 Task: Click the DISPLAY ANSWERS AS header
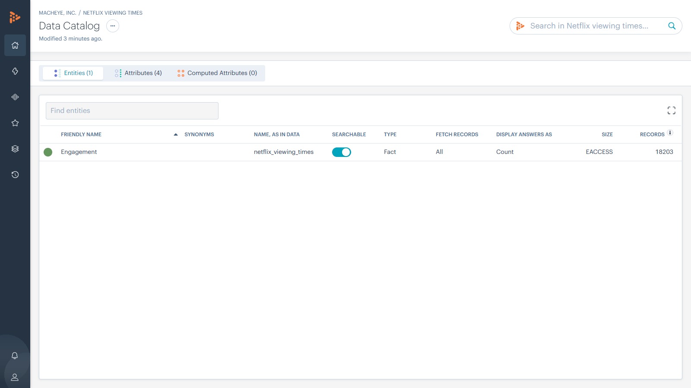[x=524, y=135]
